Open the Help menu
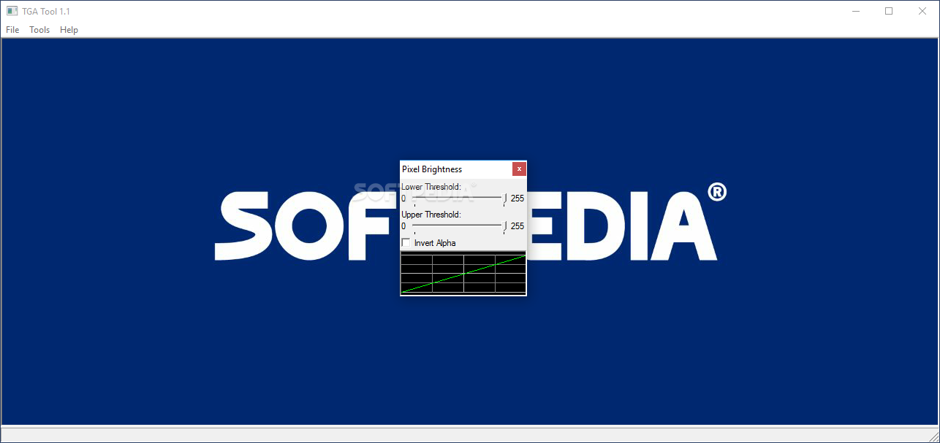 click(69, 30)
